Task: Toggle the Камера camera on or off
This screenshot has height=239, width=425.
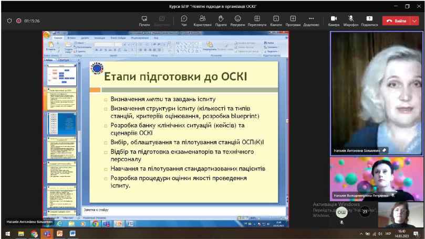Action: pyautogui.click(x=334, y=20)
